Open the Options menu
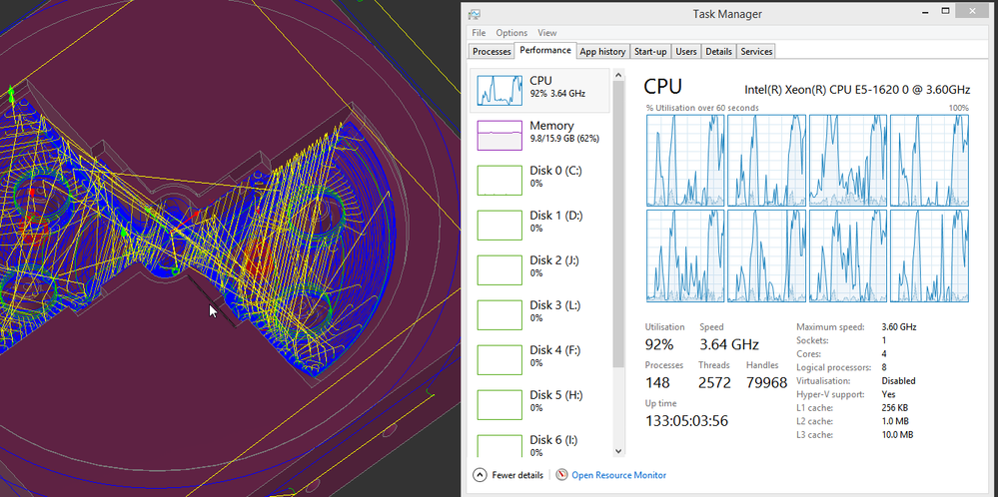 511,33
